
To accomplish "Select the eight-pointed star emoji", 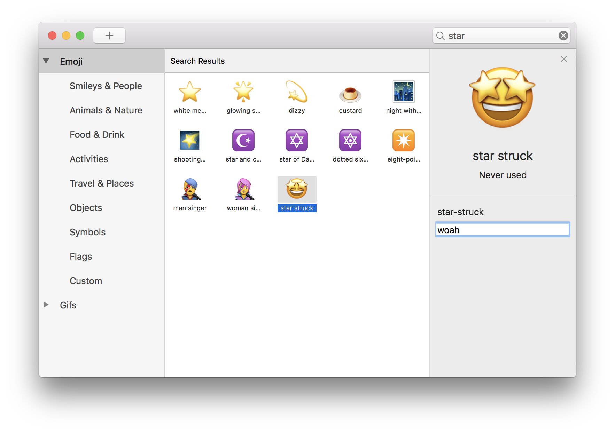I will 404,140.
